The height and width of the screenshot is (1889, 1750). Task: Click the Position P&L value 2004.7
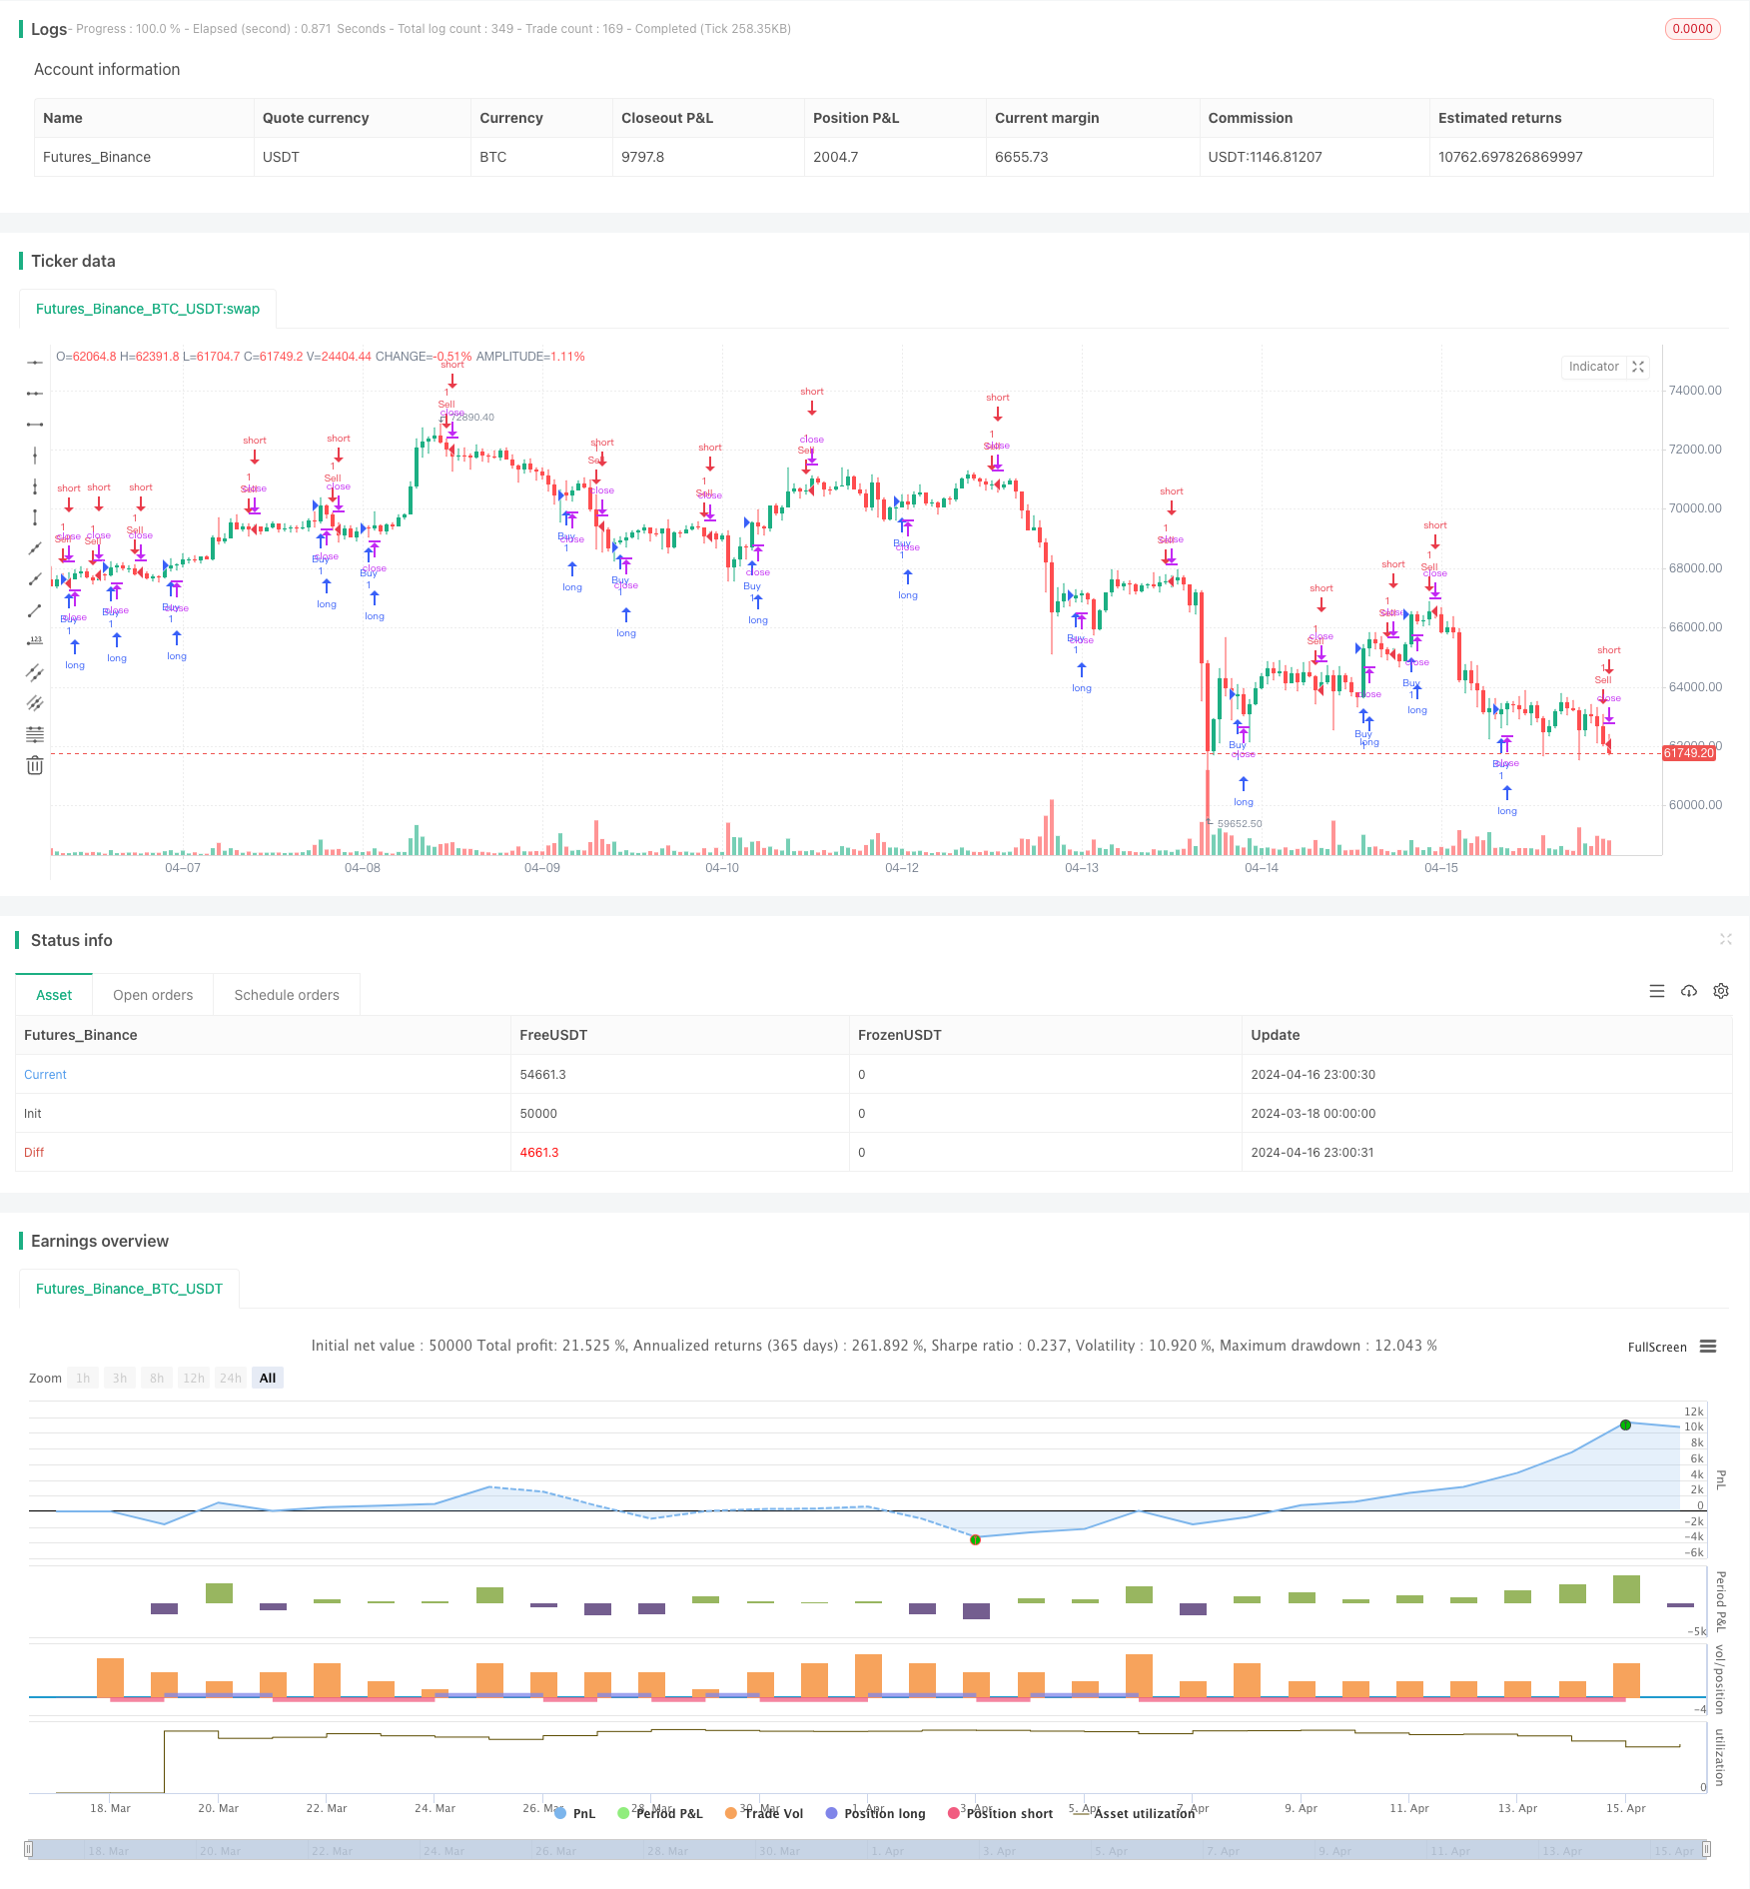click(835, 157)
